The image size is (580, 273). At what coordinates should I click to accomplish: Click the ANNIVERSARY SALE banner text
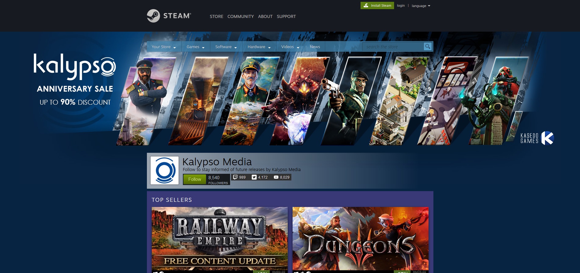[x=75, y=89]
